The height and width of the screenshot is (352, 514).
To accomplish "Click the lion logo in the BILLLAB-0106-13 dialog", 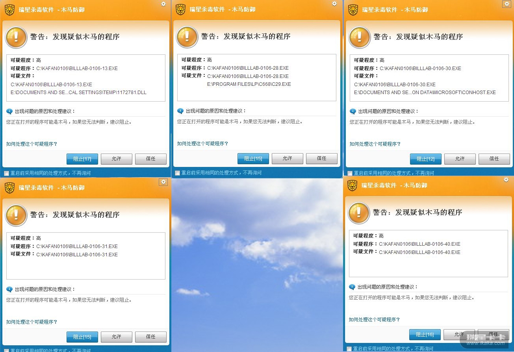I will 9,9.
